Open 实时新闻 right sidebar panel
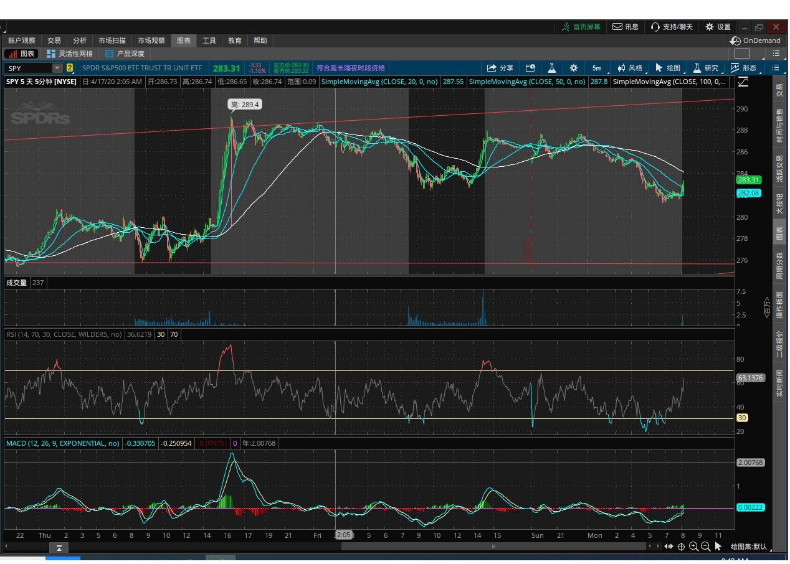The height and width of the screenshot is (564, 790). 779,383
